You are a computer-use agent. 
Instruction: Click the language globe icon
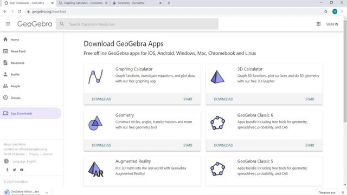[7, 161]
